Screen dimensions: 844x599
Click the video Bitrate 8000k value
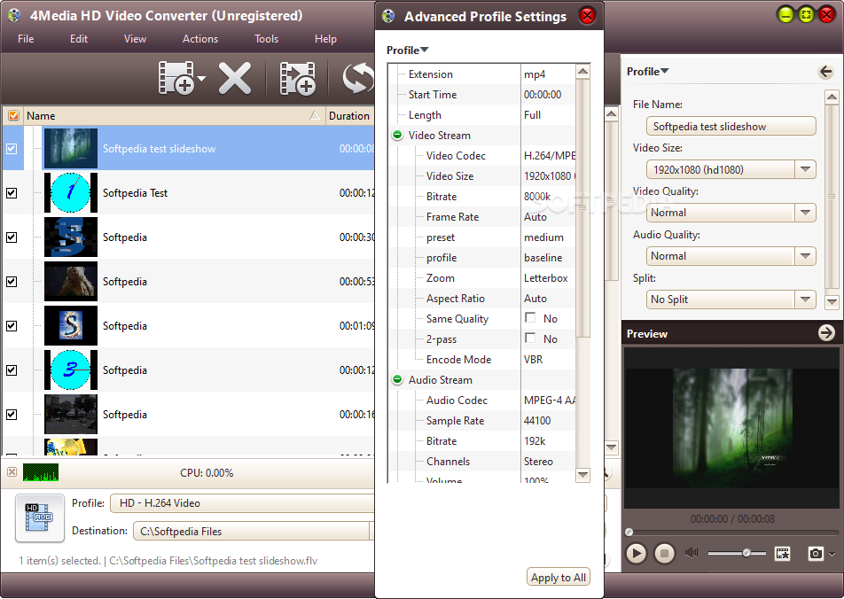click(537, 197)
